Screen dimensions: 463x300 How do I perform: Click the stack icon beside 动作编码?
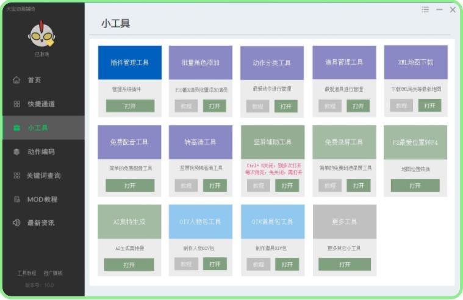tap(16, 152)
